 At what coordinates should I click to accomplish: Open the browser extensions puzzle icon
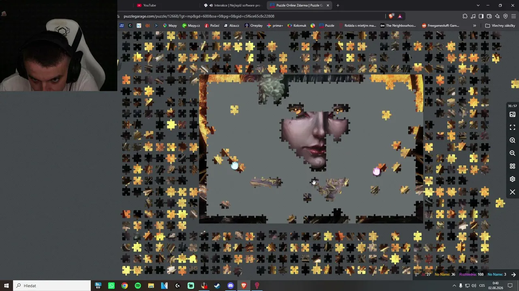[x=465, y=16]
